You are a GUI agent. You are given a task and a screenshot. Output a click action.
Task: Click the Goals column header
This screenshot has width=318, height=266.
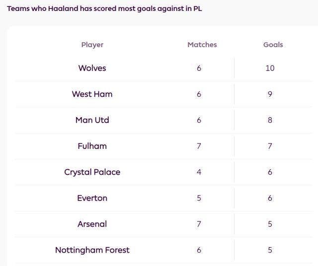pyautogui.click(x=273, y=45)
